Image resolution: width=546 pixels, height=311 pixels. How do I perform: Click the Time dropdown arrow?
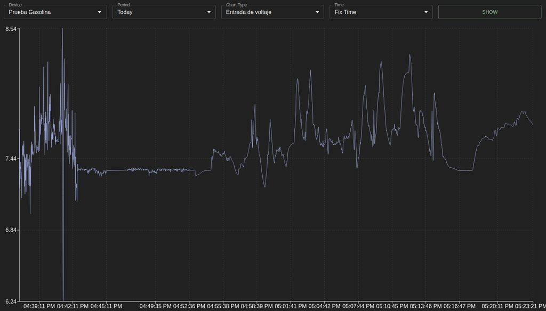tap(426, 12)
